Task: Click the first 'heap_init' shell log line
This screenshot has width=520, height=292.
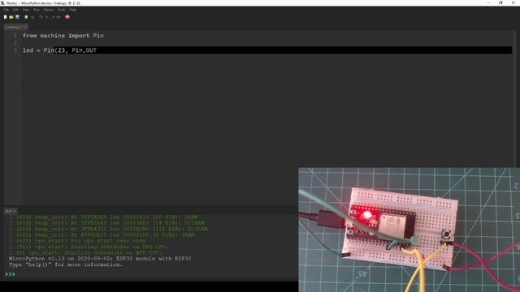Action: click(x=103, y=217)
